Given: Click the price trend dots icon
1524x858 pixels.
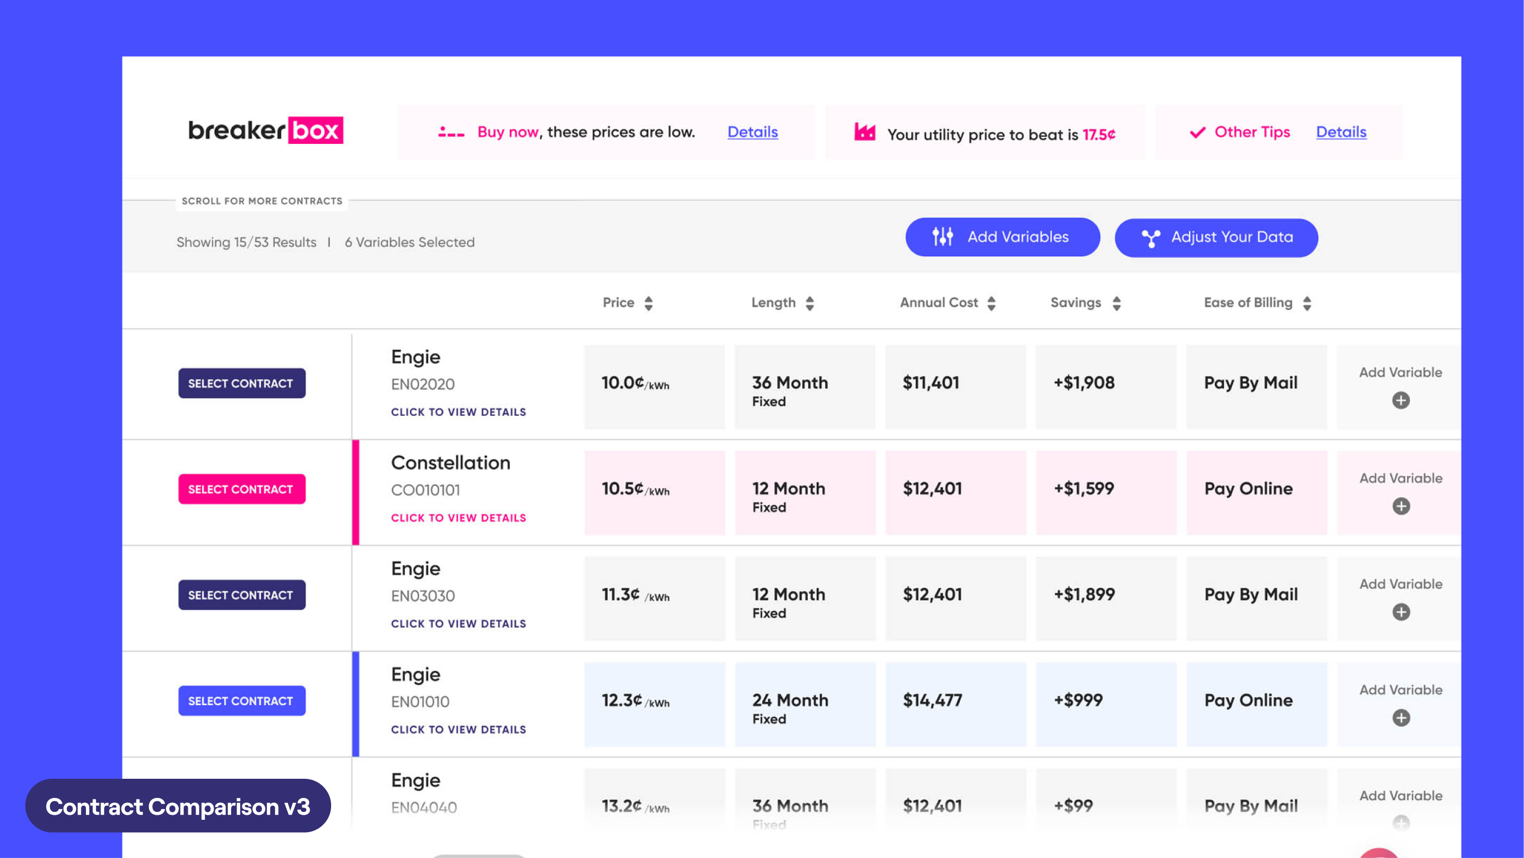Looking at the screenshot, I should [x=451, y=133].
